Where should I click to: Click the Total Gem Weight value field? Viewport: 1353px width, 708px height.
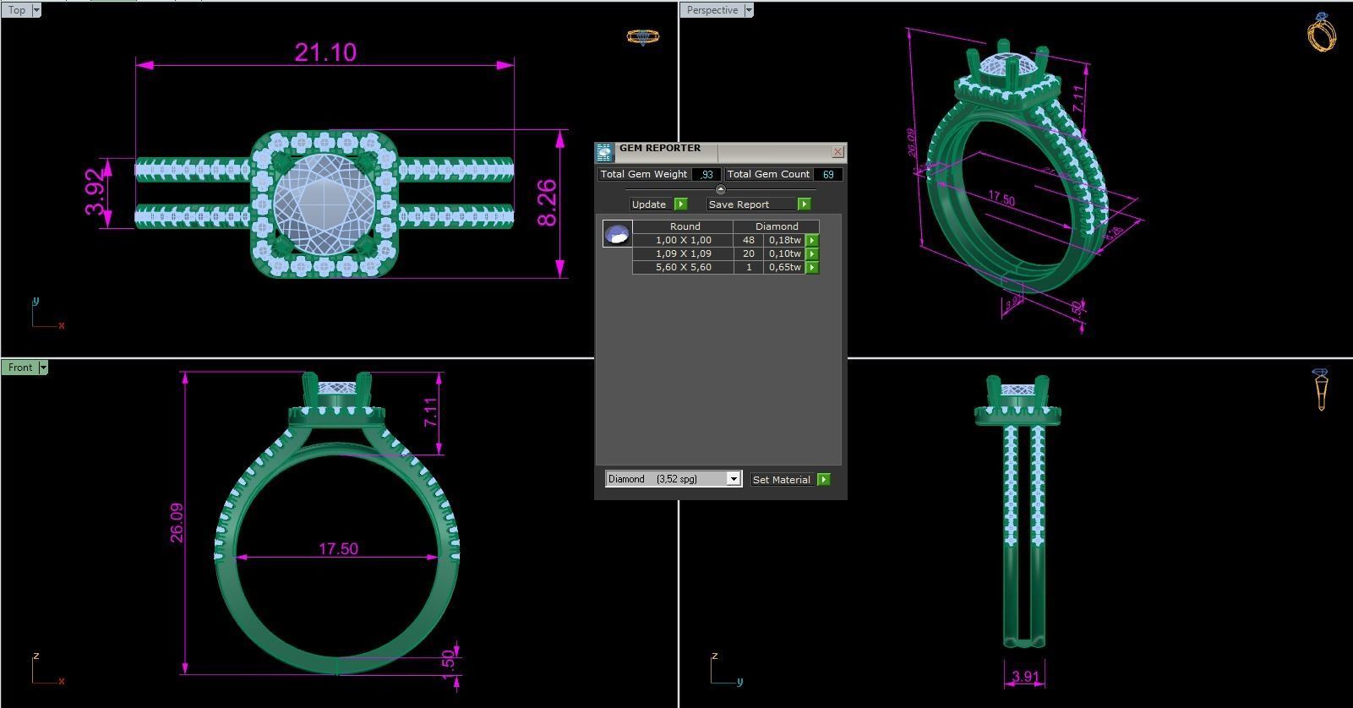tap(705, 174)
